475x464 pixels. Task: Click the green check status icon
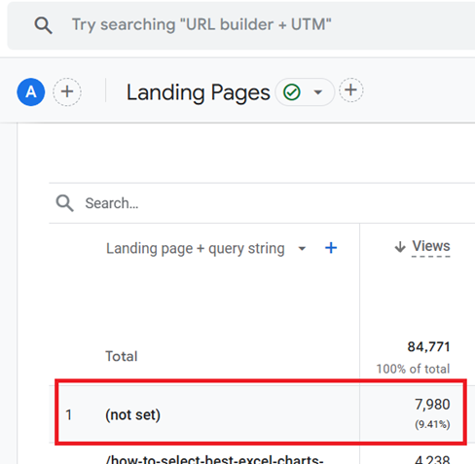[x=292, y=92]
